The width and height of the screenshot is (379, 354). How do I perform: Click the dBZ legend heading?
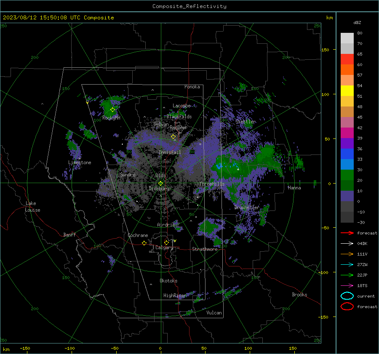point(357,22)
